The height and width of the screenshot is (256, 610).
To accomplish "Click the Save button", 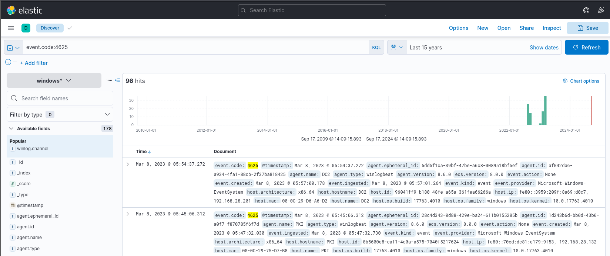I will (x=588, y=28).
